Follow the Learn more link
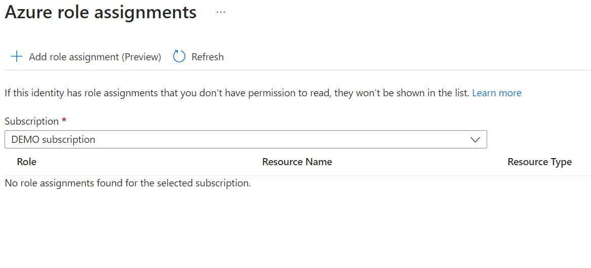The width and height of the screenshot is (591, 268). tap(496, 93)
